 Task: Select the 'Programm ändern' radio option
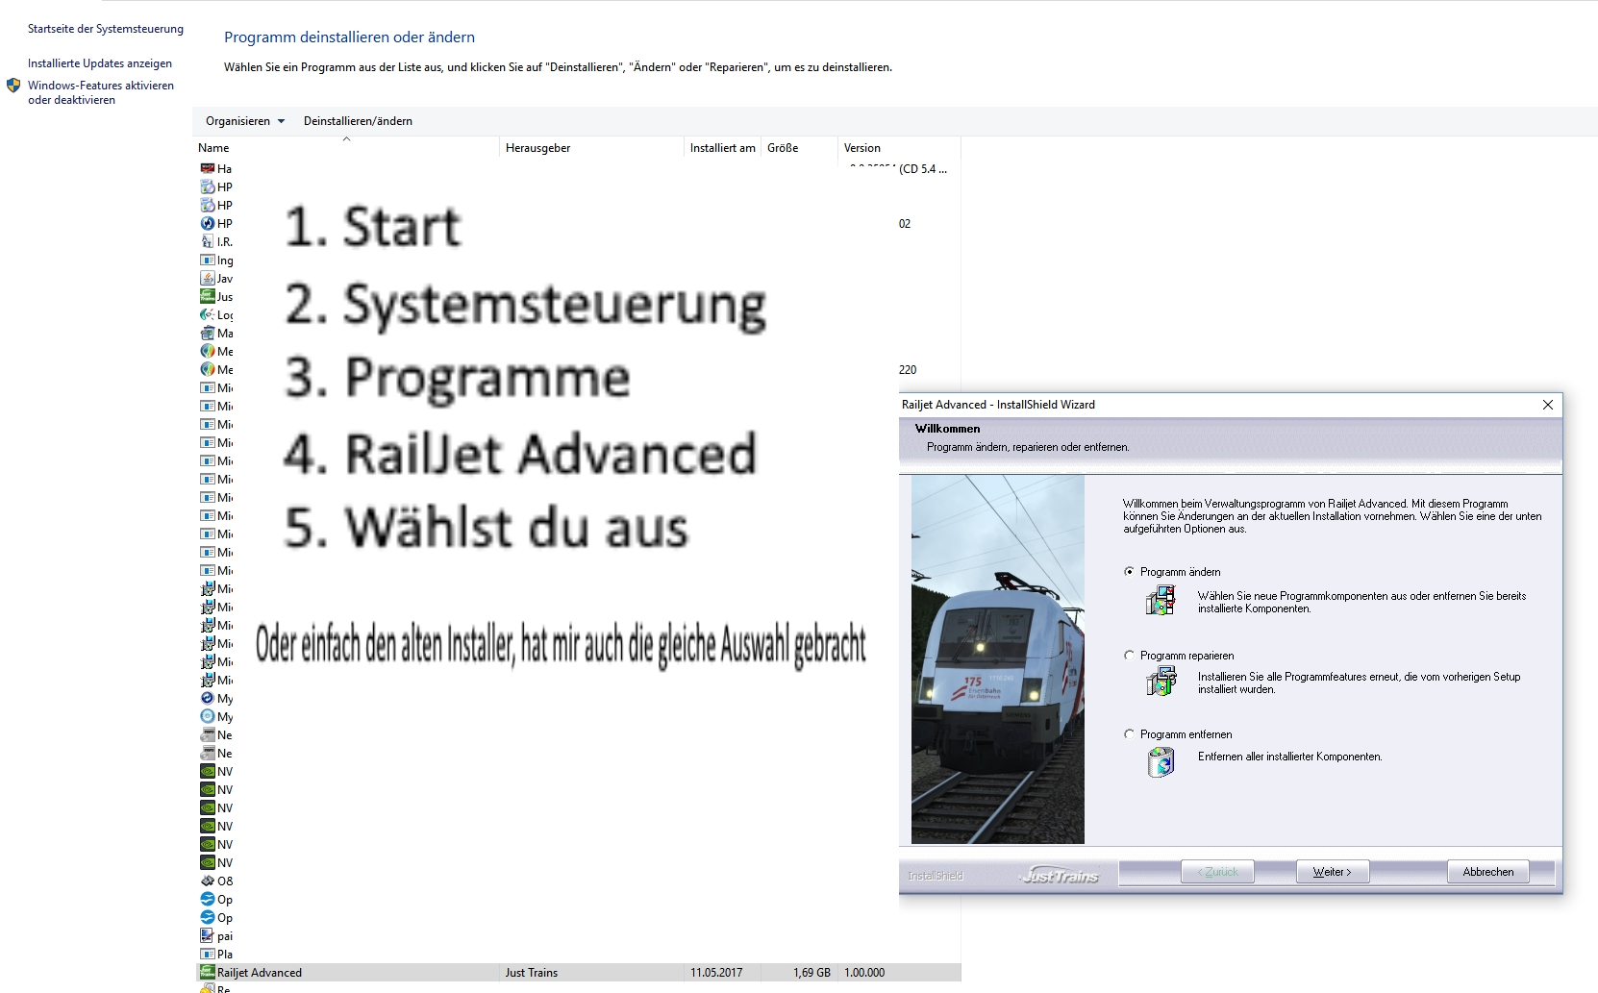pyautogui.click(x=1129, y=572)
